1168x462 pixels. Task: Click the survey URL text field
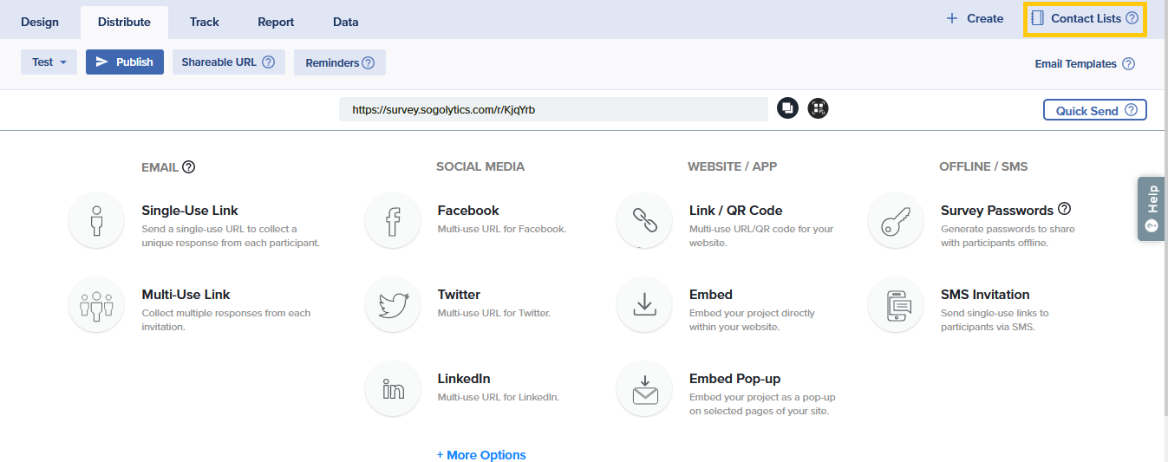(x=553, y=109)
